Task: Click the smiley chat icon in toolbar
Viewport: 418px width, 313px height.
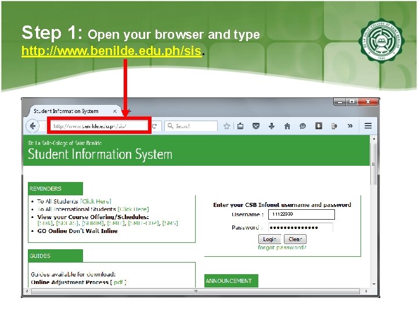Action: coord(302,126)
